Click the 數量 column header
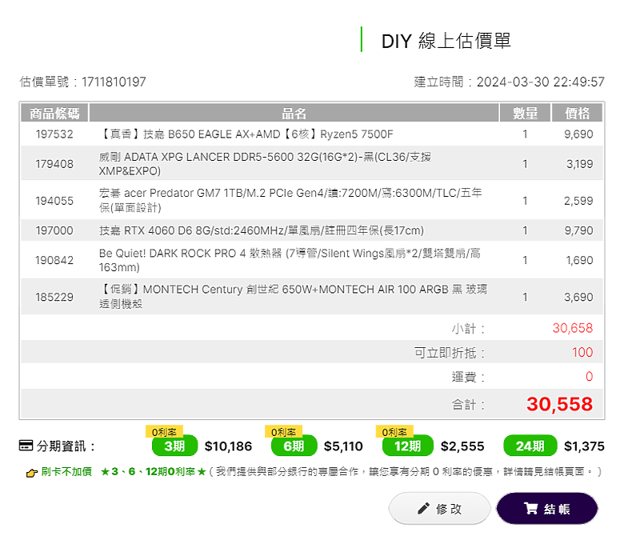 tap(525, 113)
